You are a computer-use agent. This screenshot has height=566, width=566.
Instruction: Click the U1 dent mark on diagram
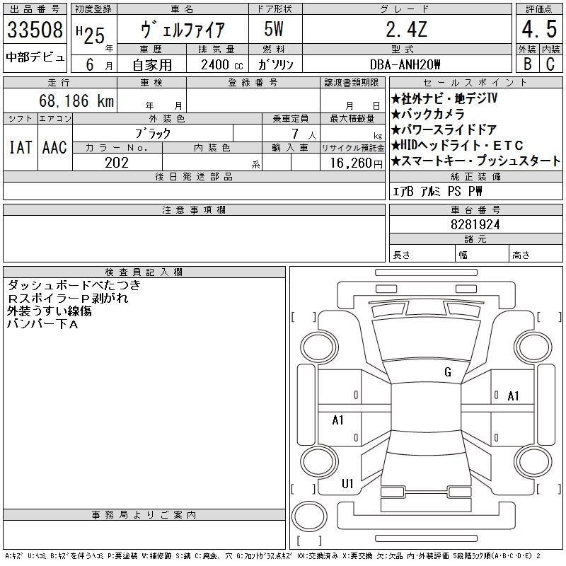(x=347, y=484)
